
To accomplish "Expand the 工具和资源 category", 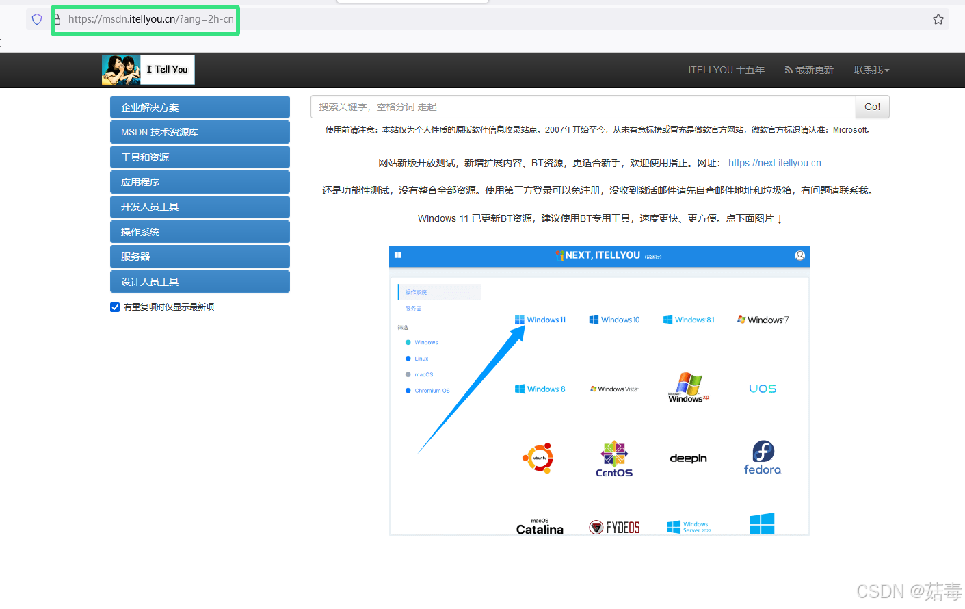I will (x=200, y=157).
